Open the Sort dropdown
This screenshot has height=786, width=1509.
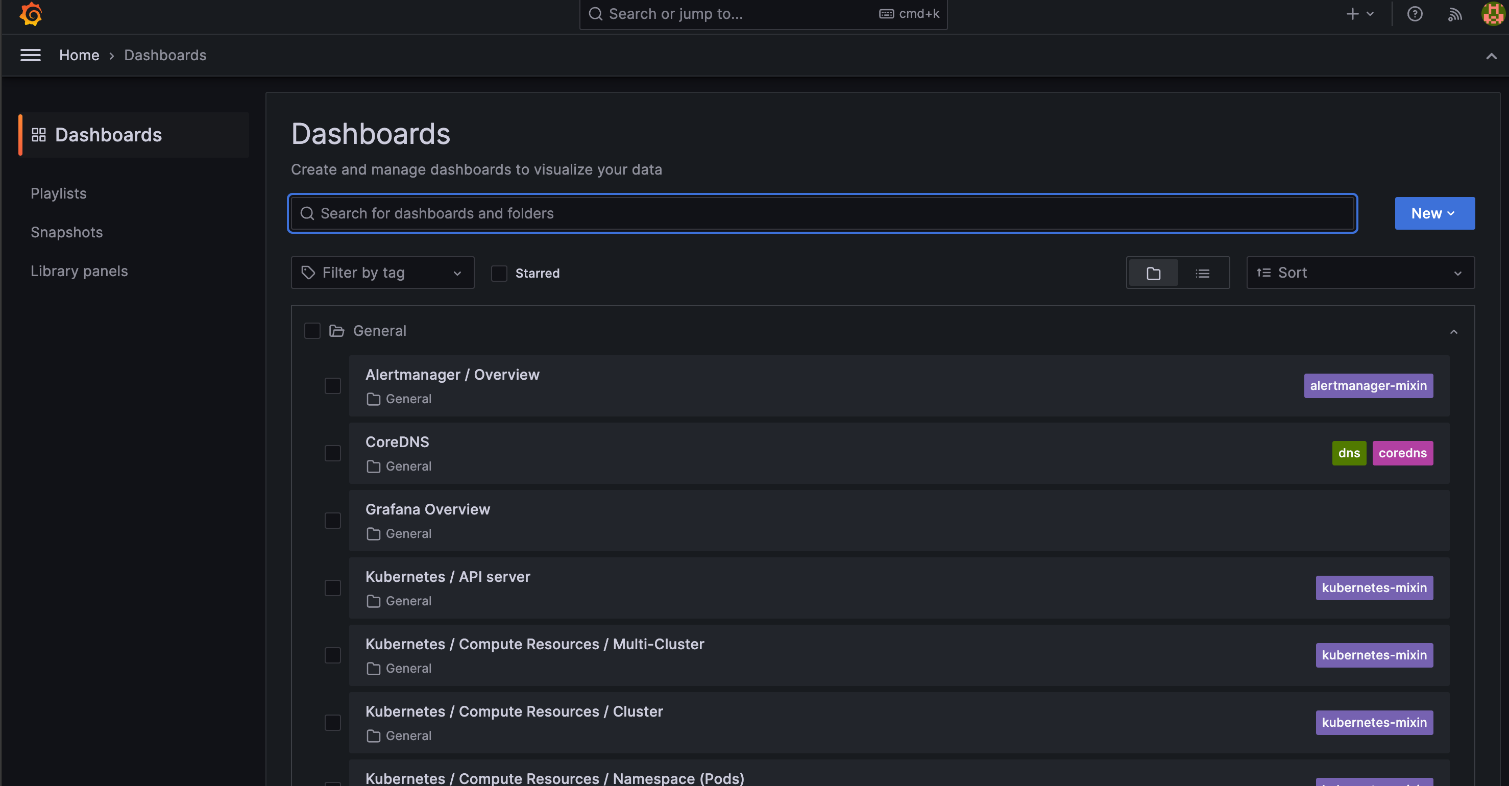(1359, 273)
